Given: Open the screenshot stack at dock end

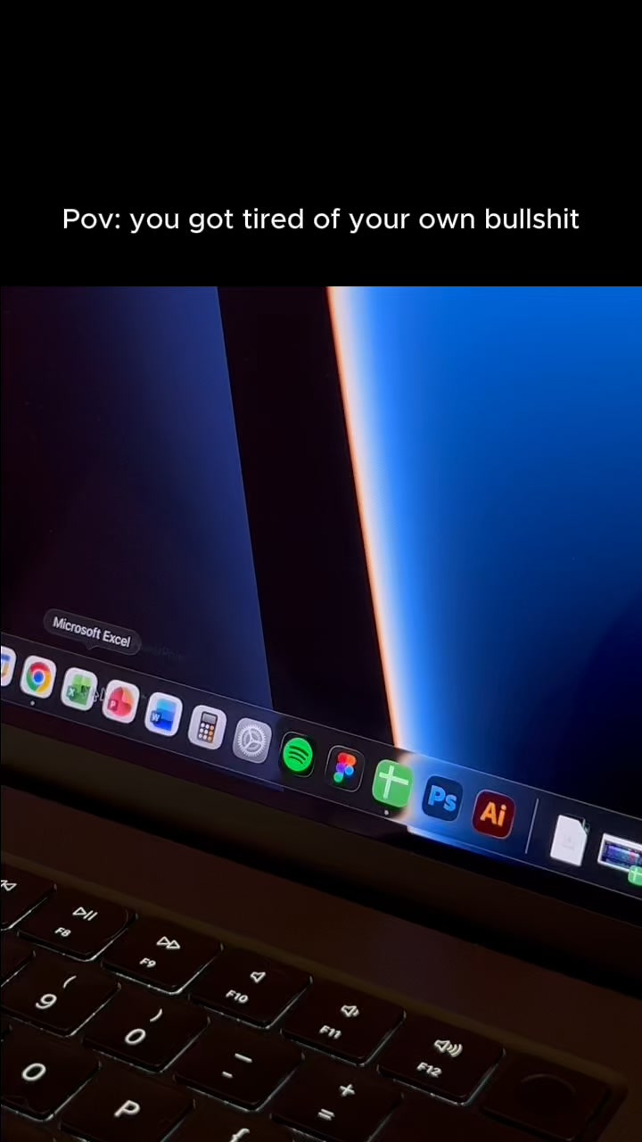Looking at the screenshot, I should (621, 856).
